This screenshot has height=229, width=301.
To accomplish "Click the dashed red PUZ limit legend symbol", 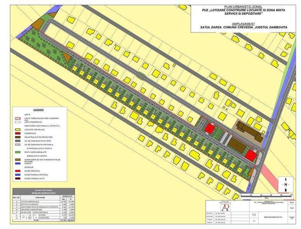I will pos(17,118).
